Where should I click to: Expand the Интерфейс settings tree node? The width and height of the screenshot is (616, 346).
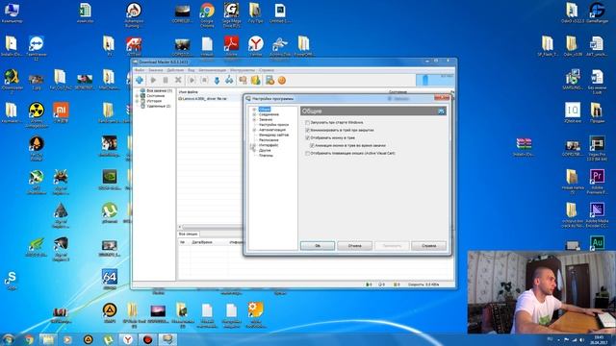tap(254, 145)
